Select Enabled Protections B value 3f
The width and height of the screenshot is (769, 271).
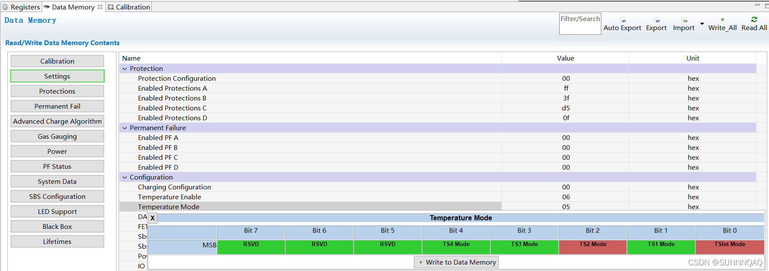click(x=566, y=98)
